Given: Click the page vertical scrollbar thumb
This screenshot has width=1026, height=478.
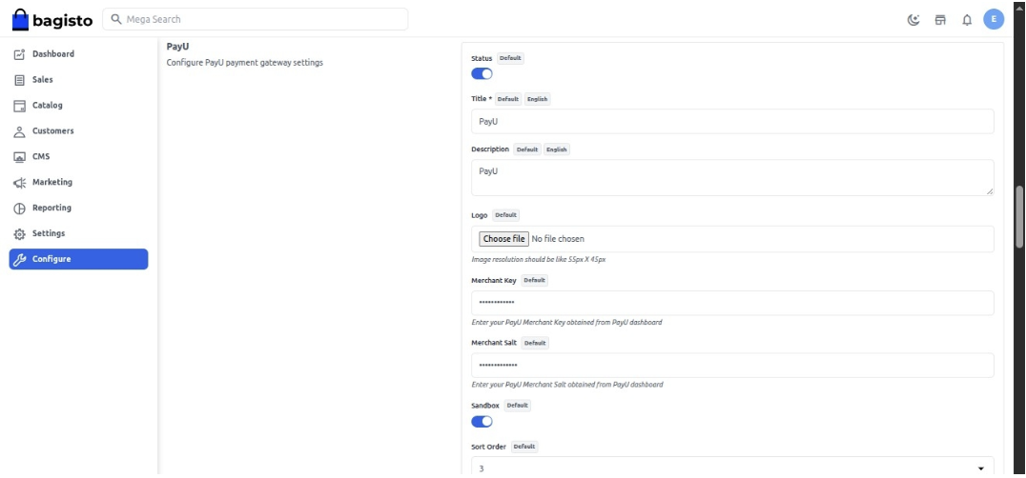Looking at the screenshot, I should (1018, 217).
